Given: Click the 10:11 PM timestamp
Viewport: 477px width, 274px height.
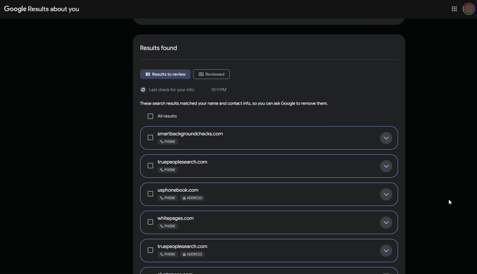Looking at the screenshot, I should click(219, 90).
